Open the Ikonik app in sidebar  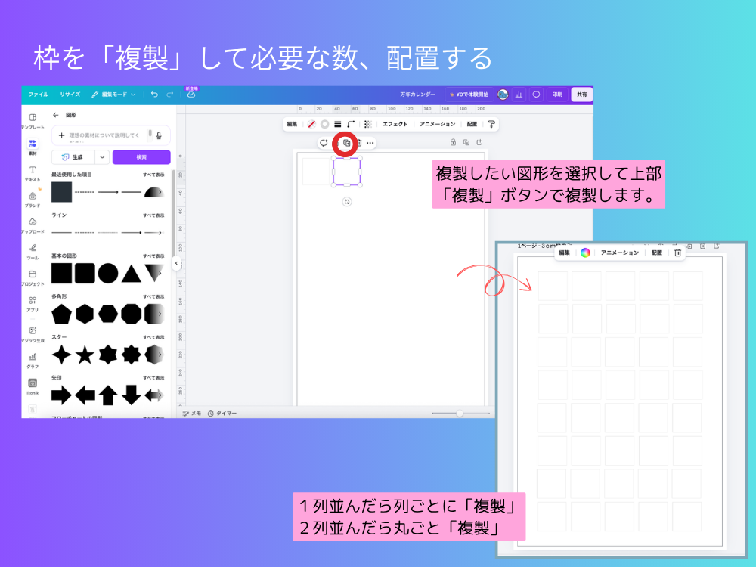pos(33,386)
